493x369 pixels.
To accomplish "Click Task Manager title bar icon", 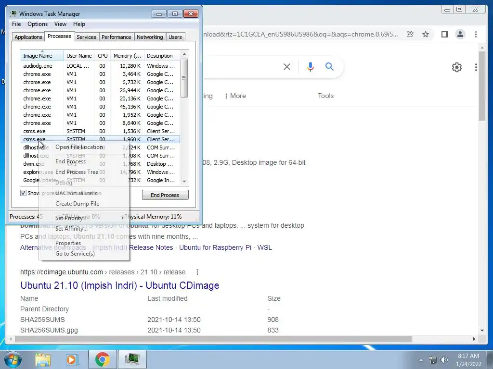I will (x=13, y=13).
